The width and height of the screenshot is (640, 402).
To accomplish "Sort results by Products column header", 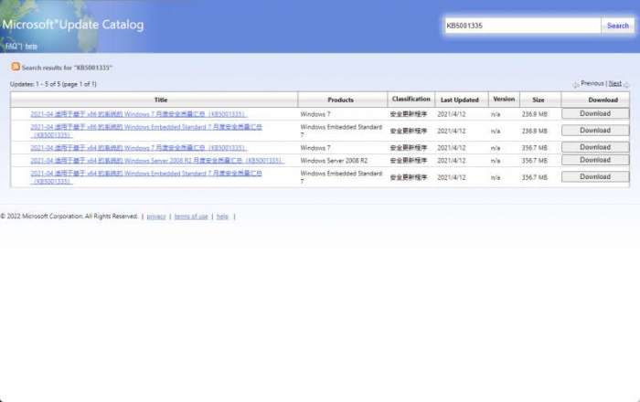I will 343,100.
